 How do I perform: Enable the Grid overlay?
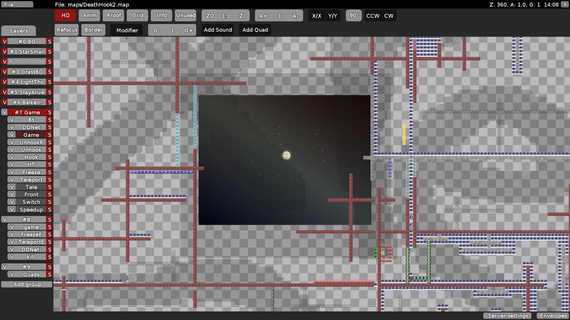137,15
